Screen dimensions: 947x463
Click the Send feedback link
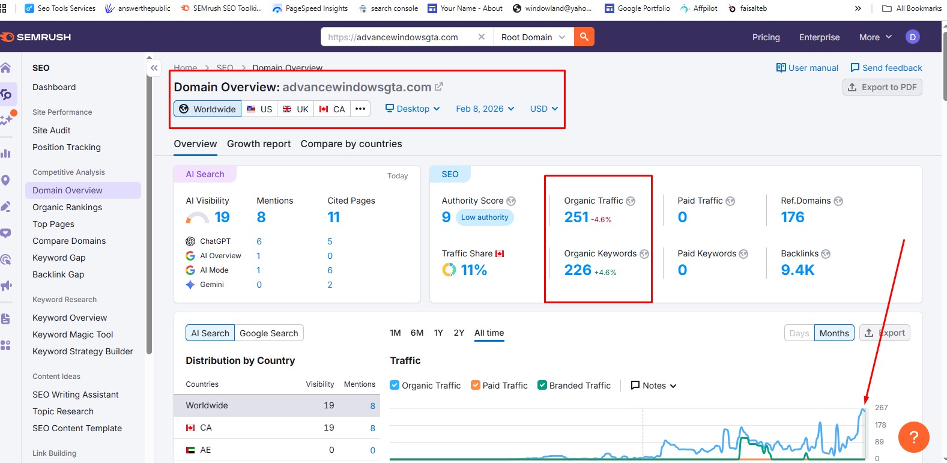(886, 68)
